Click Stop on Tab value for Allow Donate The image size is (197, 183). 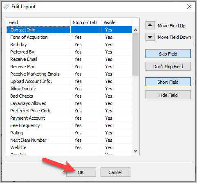click(x=78, y=89)
